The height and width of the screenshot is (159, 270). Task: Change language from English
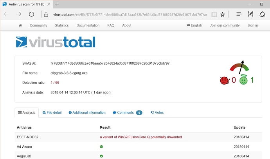coord(194,25)
